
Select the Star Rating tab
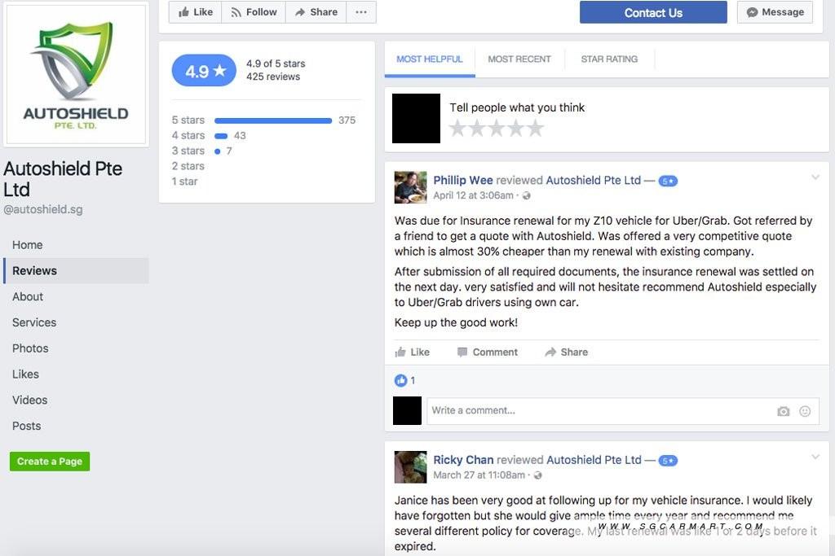click(x=609, y=59)
